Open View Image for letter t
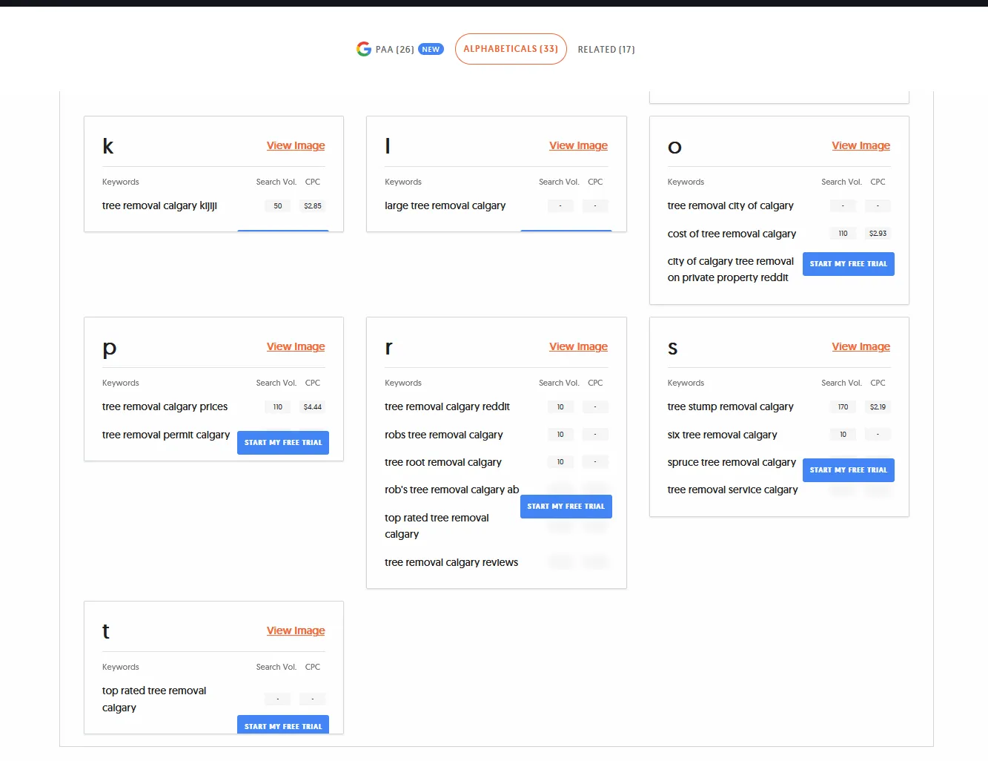This screenshot has width=988, height=761. click(x=296, y=630)
